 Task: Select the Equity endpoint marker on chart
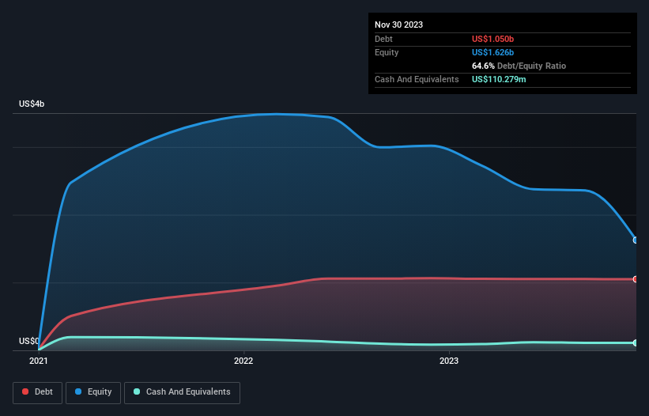pyautogui.click(x=636, y=240)
